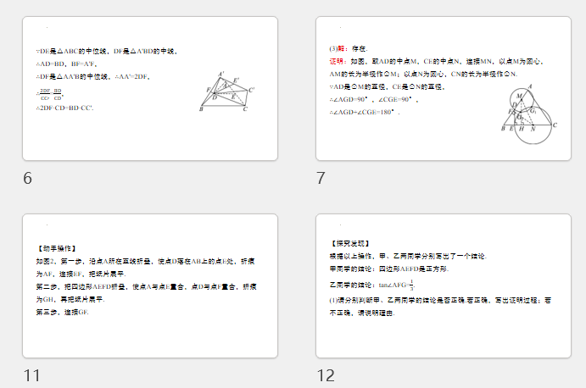Screen dimensions: 586x388
Task: Click the red '证明' text in slide 7
Action: tap(336, 62)
